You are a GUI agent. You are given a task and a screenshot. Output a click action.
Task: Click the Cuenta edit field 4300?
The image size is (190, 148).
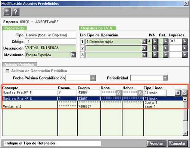coord(89,93)
